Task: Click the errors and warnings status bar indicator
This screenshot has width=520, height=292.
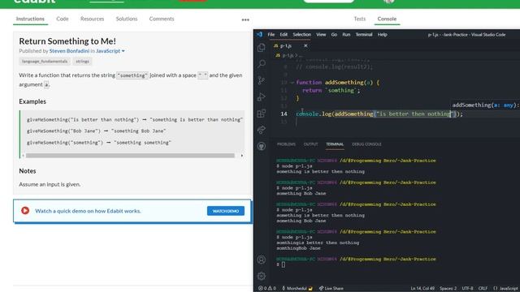Action: (x=267, y=289)
